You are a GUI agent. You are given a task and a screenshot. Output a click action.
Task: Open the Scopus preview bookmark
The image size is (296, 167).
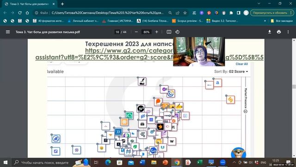(187, 21)
